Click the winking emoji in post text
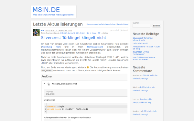Screen dimensions: 194x121 click(x=88, y=67)
